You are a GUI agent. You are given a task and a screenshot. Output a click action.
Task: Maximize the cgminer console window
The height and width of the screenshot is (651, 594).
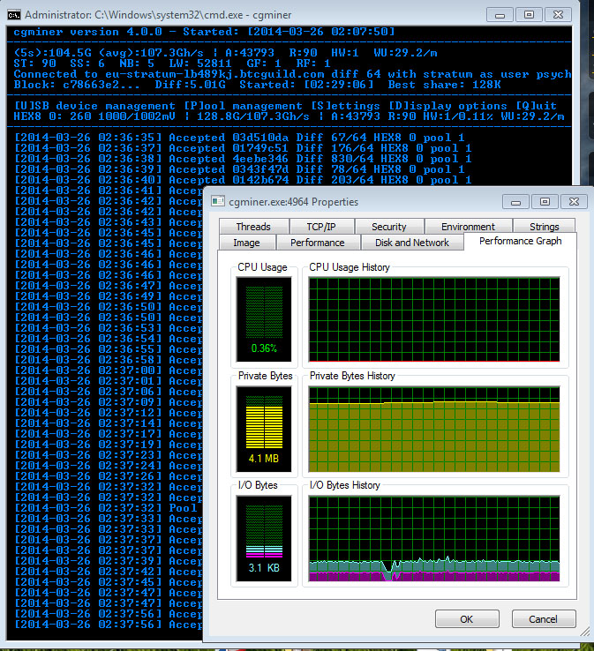pyautogui.click(x=529, y=15)
